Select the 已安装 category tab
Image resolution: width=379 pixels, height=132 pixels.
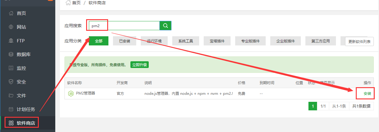coord(125,41)
